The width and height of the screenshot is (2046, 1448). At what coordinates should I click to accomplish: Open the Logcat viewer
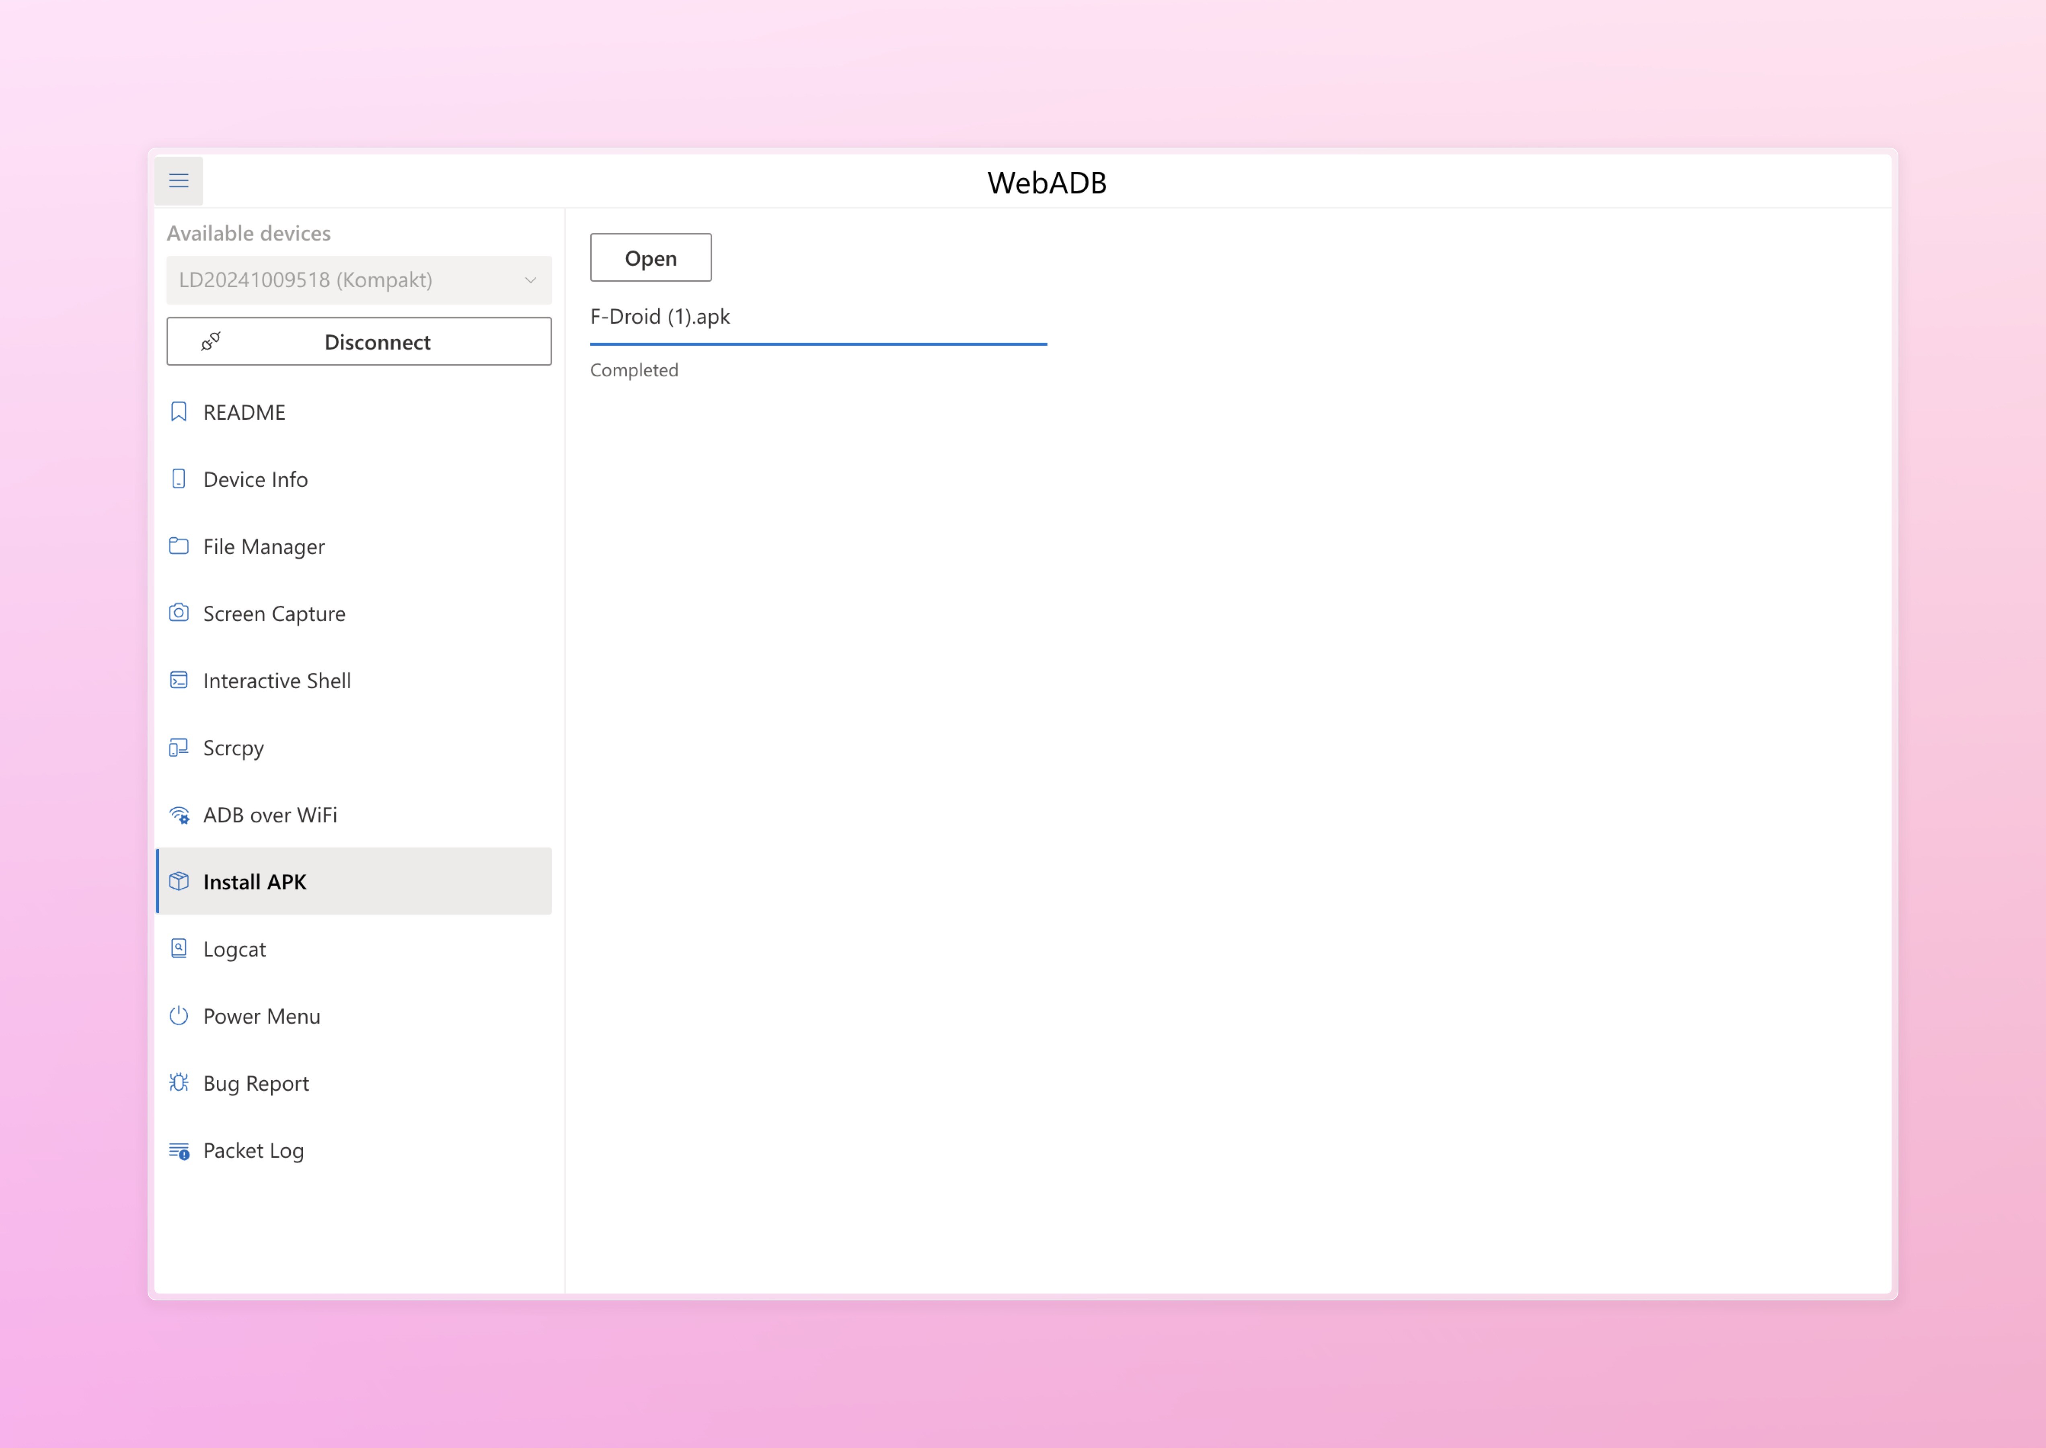tap(354, 949)
